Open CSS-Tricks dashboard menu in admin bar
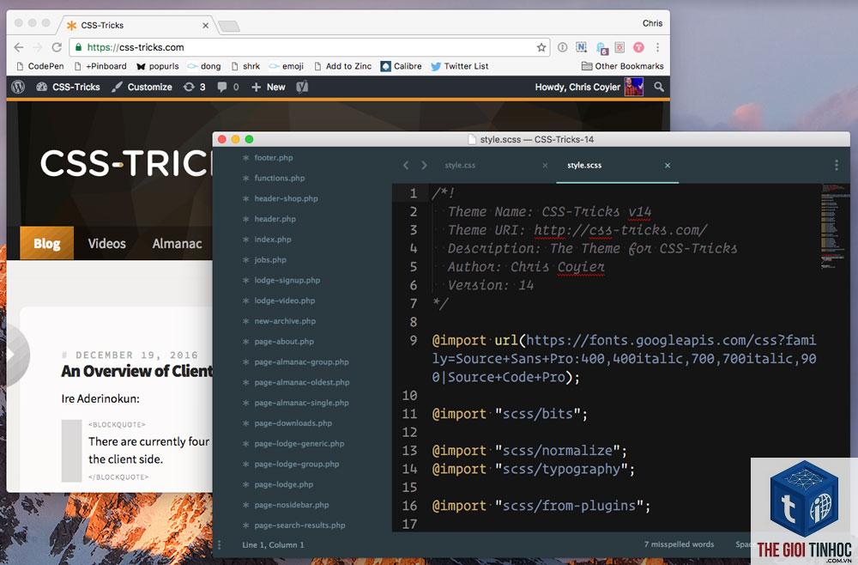Screen dimensions: 858x565 coord(68,87)
